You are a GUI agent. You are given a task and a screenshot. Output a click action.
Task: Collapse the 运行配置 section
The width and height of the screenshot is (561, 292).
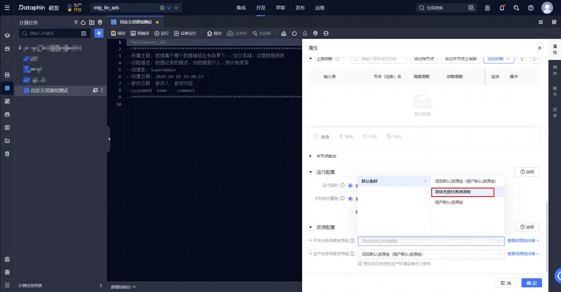coord(311,172)
